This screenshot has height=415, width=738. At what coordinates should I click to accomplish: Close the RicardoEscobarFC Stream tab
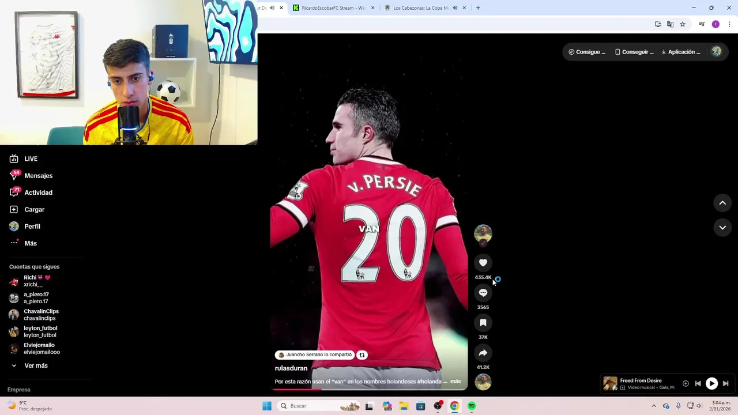[x=373, y=8]
